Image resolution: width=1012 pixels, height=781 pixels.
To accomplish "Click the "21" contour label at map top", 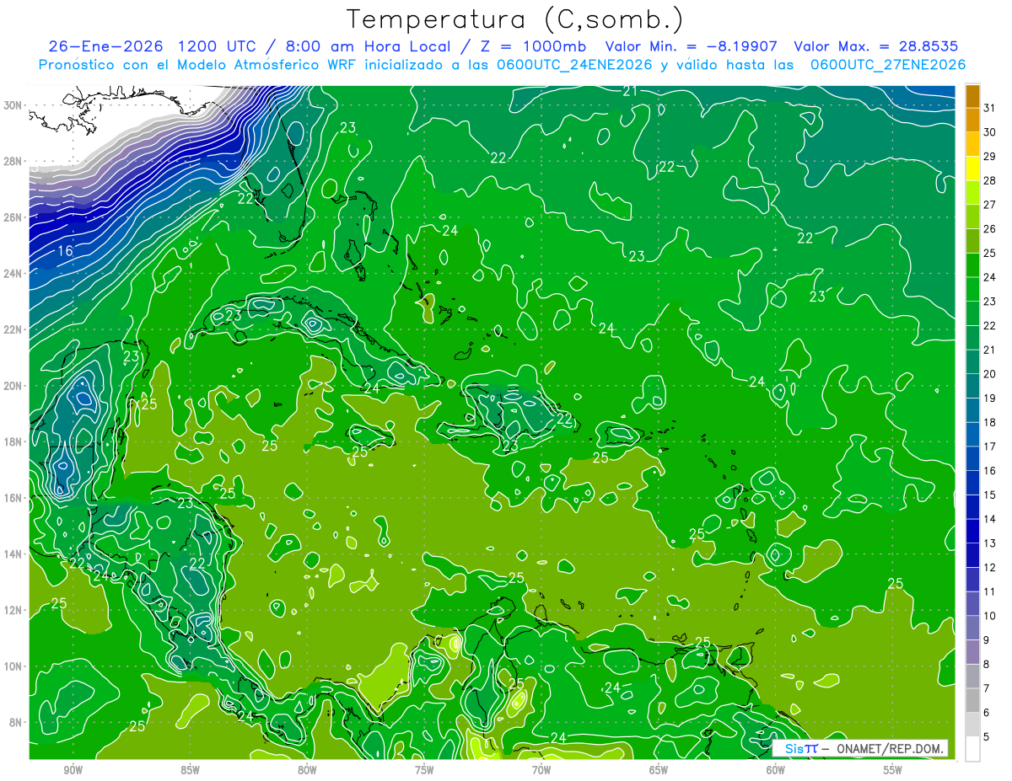I will (x=629, y=91).
